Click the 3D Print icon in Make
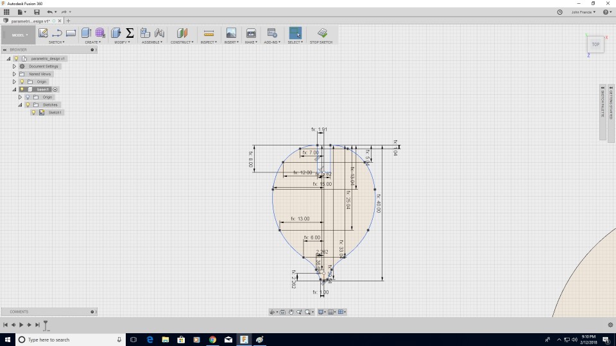The height and width of the screenshot is (346, 616). tap(251, 33)
